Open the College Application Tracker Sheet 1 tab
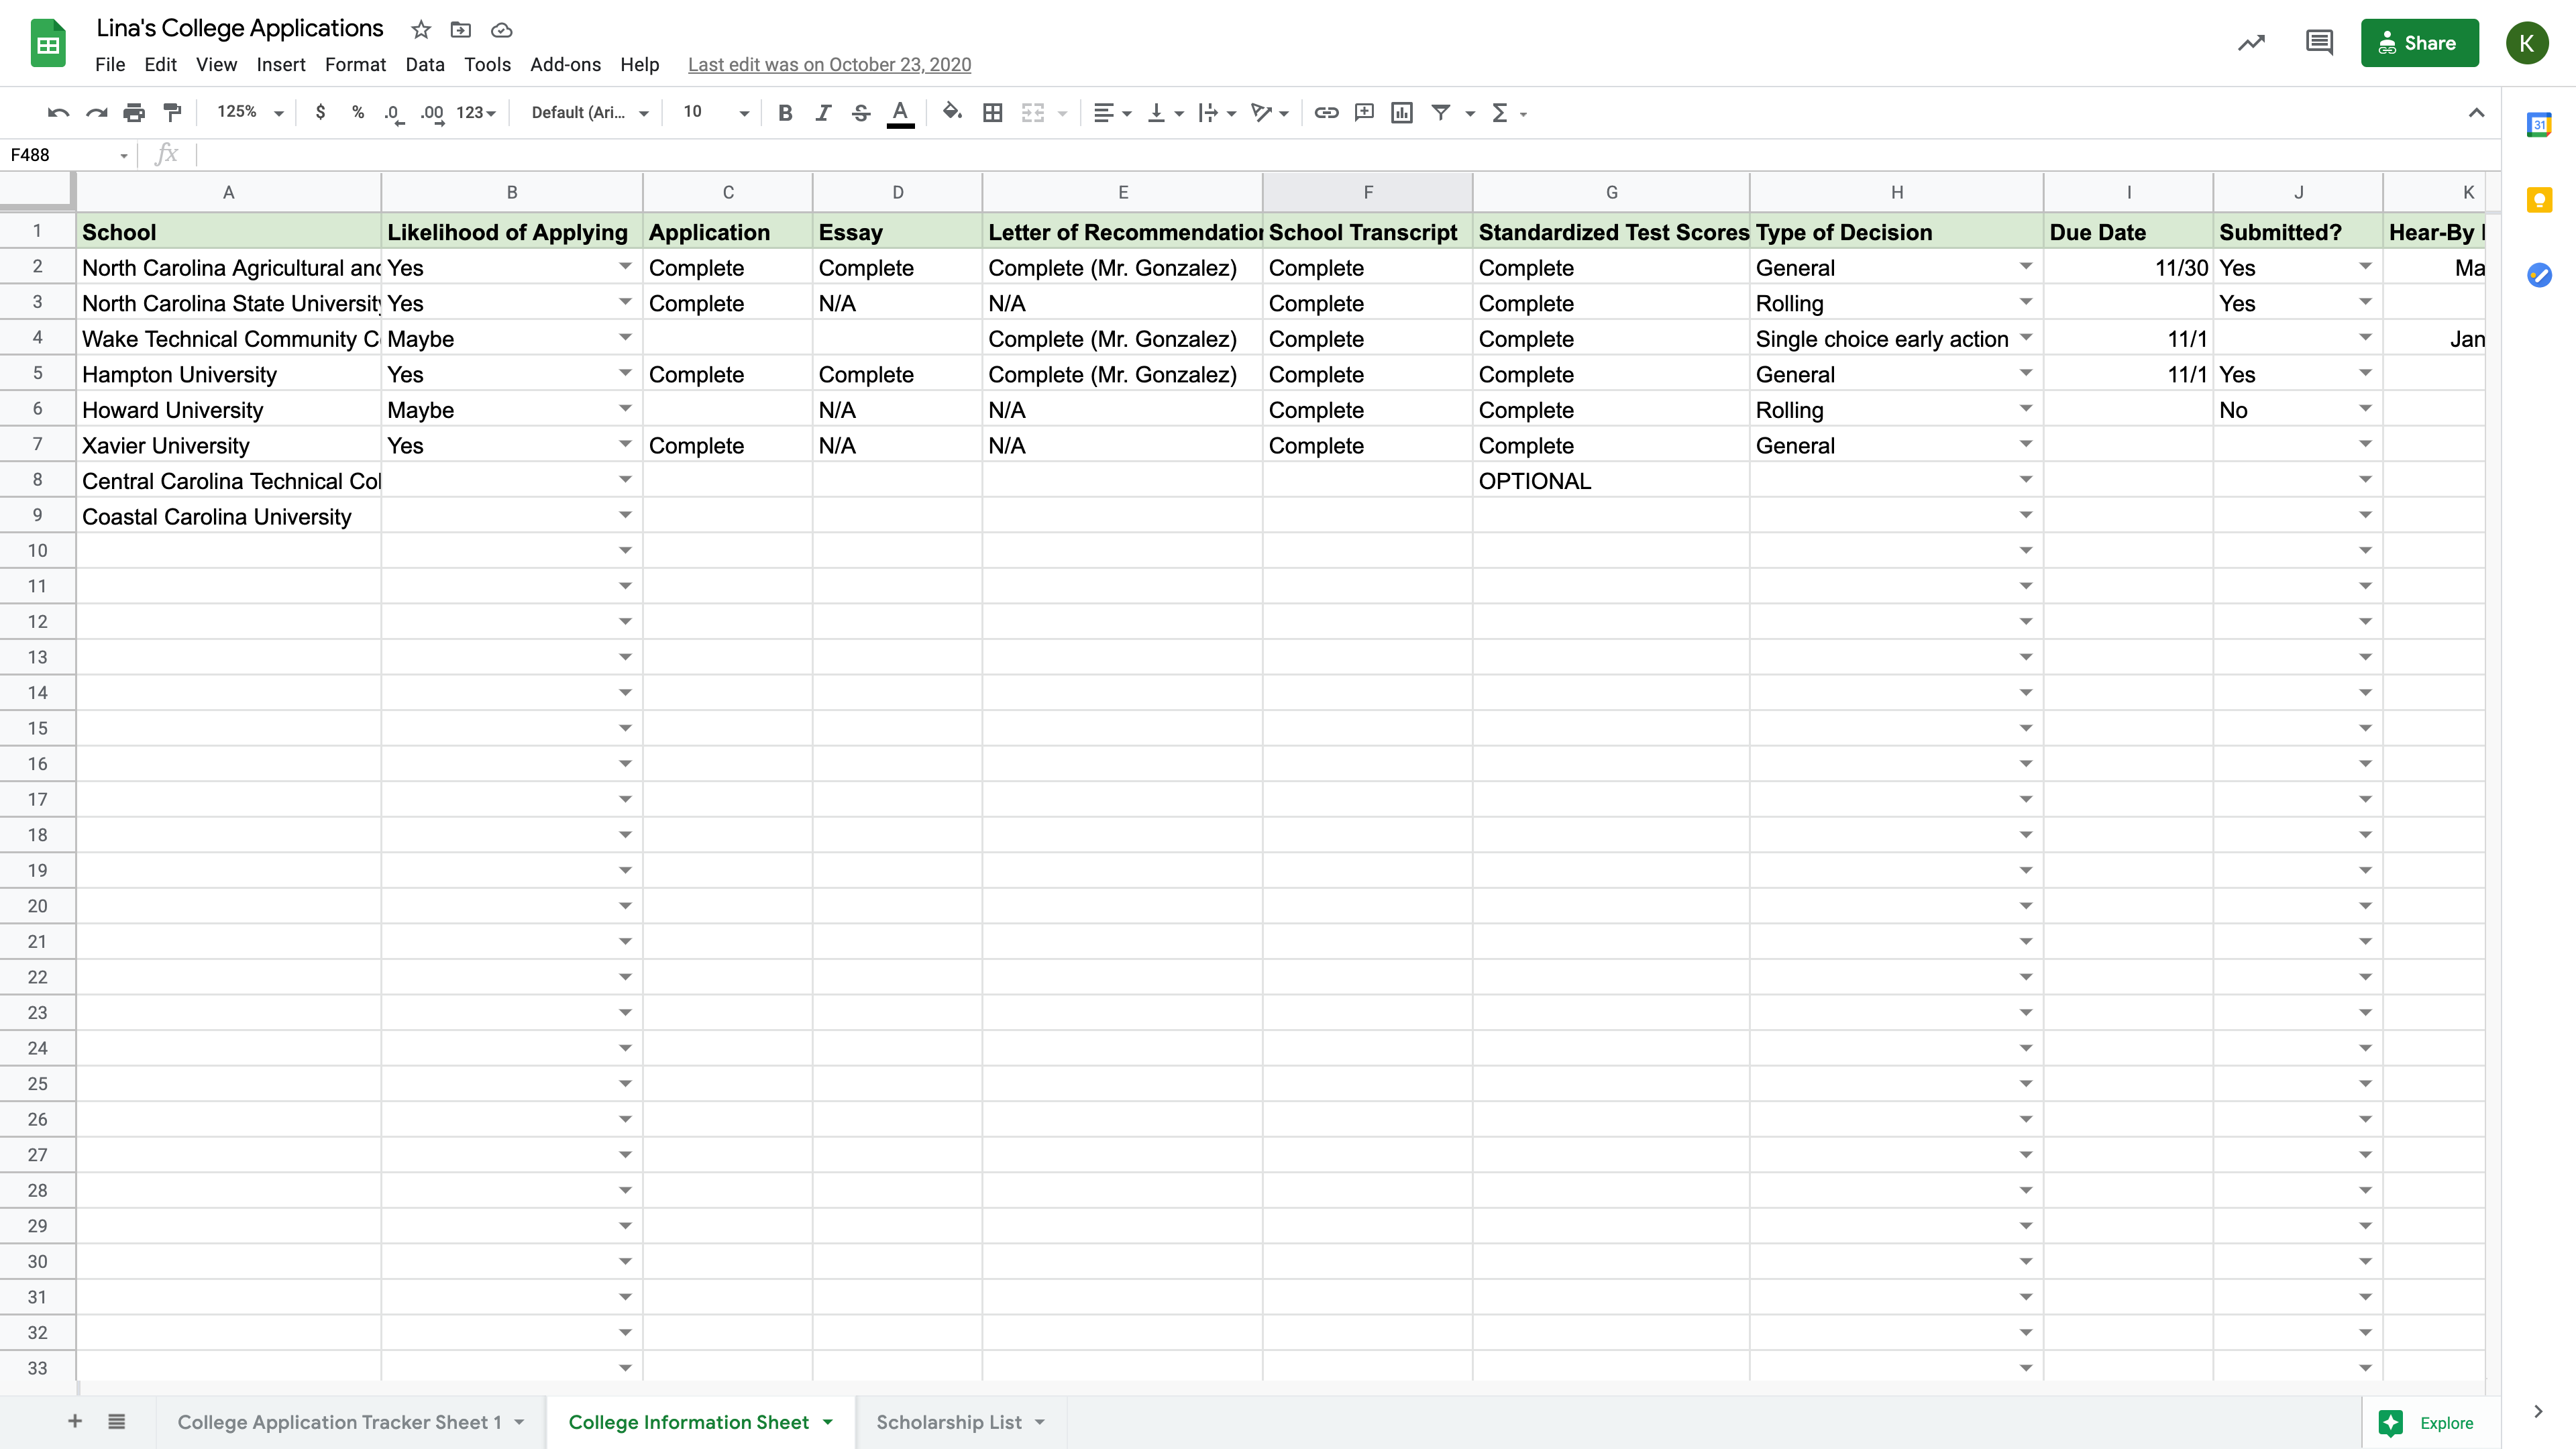The height and width of the screenshot is (1449, 2576). tap(339, 1422)
